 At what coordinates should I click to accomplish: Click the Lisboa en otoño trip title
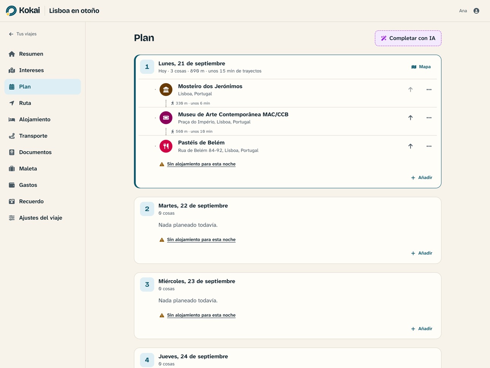click(74, 11)
